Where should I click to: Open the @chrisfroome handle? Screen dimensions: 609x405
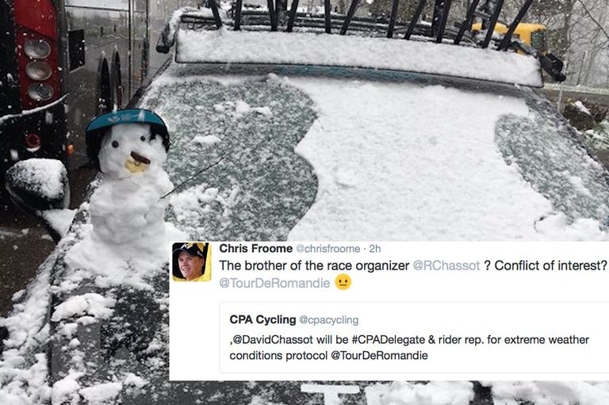(328, 249)
